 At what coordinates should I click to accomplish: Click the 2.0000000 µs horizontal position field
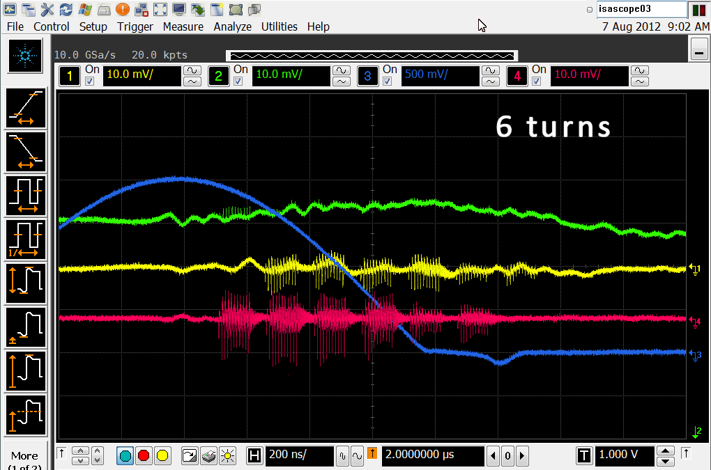[x=432, y=456]
